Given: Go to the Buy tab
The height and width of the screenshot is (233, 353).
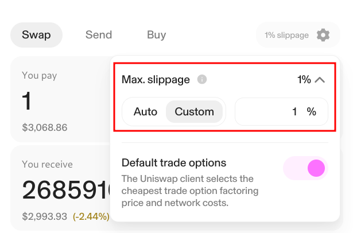Looking at the screenshot, I should click(x=156, y=35).
